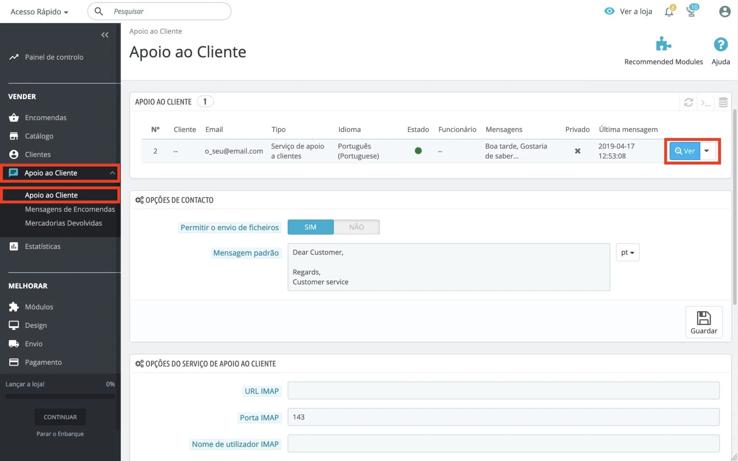The width and height of the screenshot is (738, 461).
Task: Click the Ajuda help icon
Action: pos(720,45)
